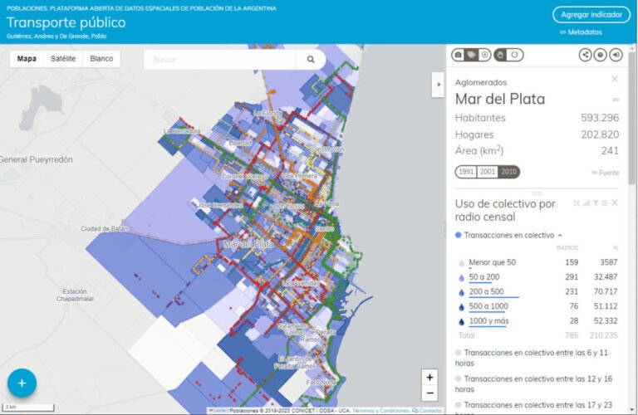
Task: Click authors Gutiérrez, Andrea y De Grande, Pablo
Action: coord(56,37)
